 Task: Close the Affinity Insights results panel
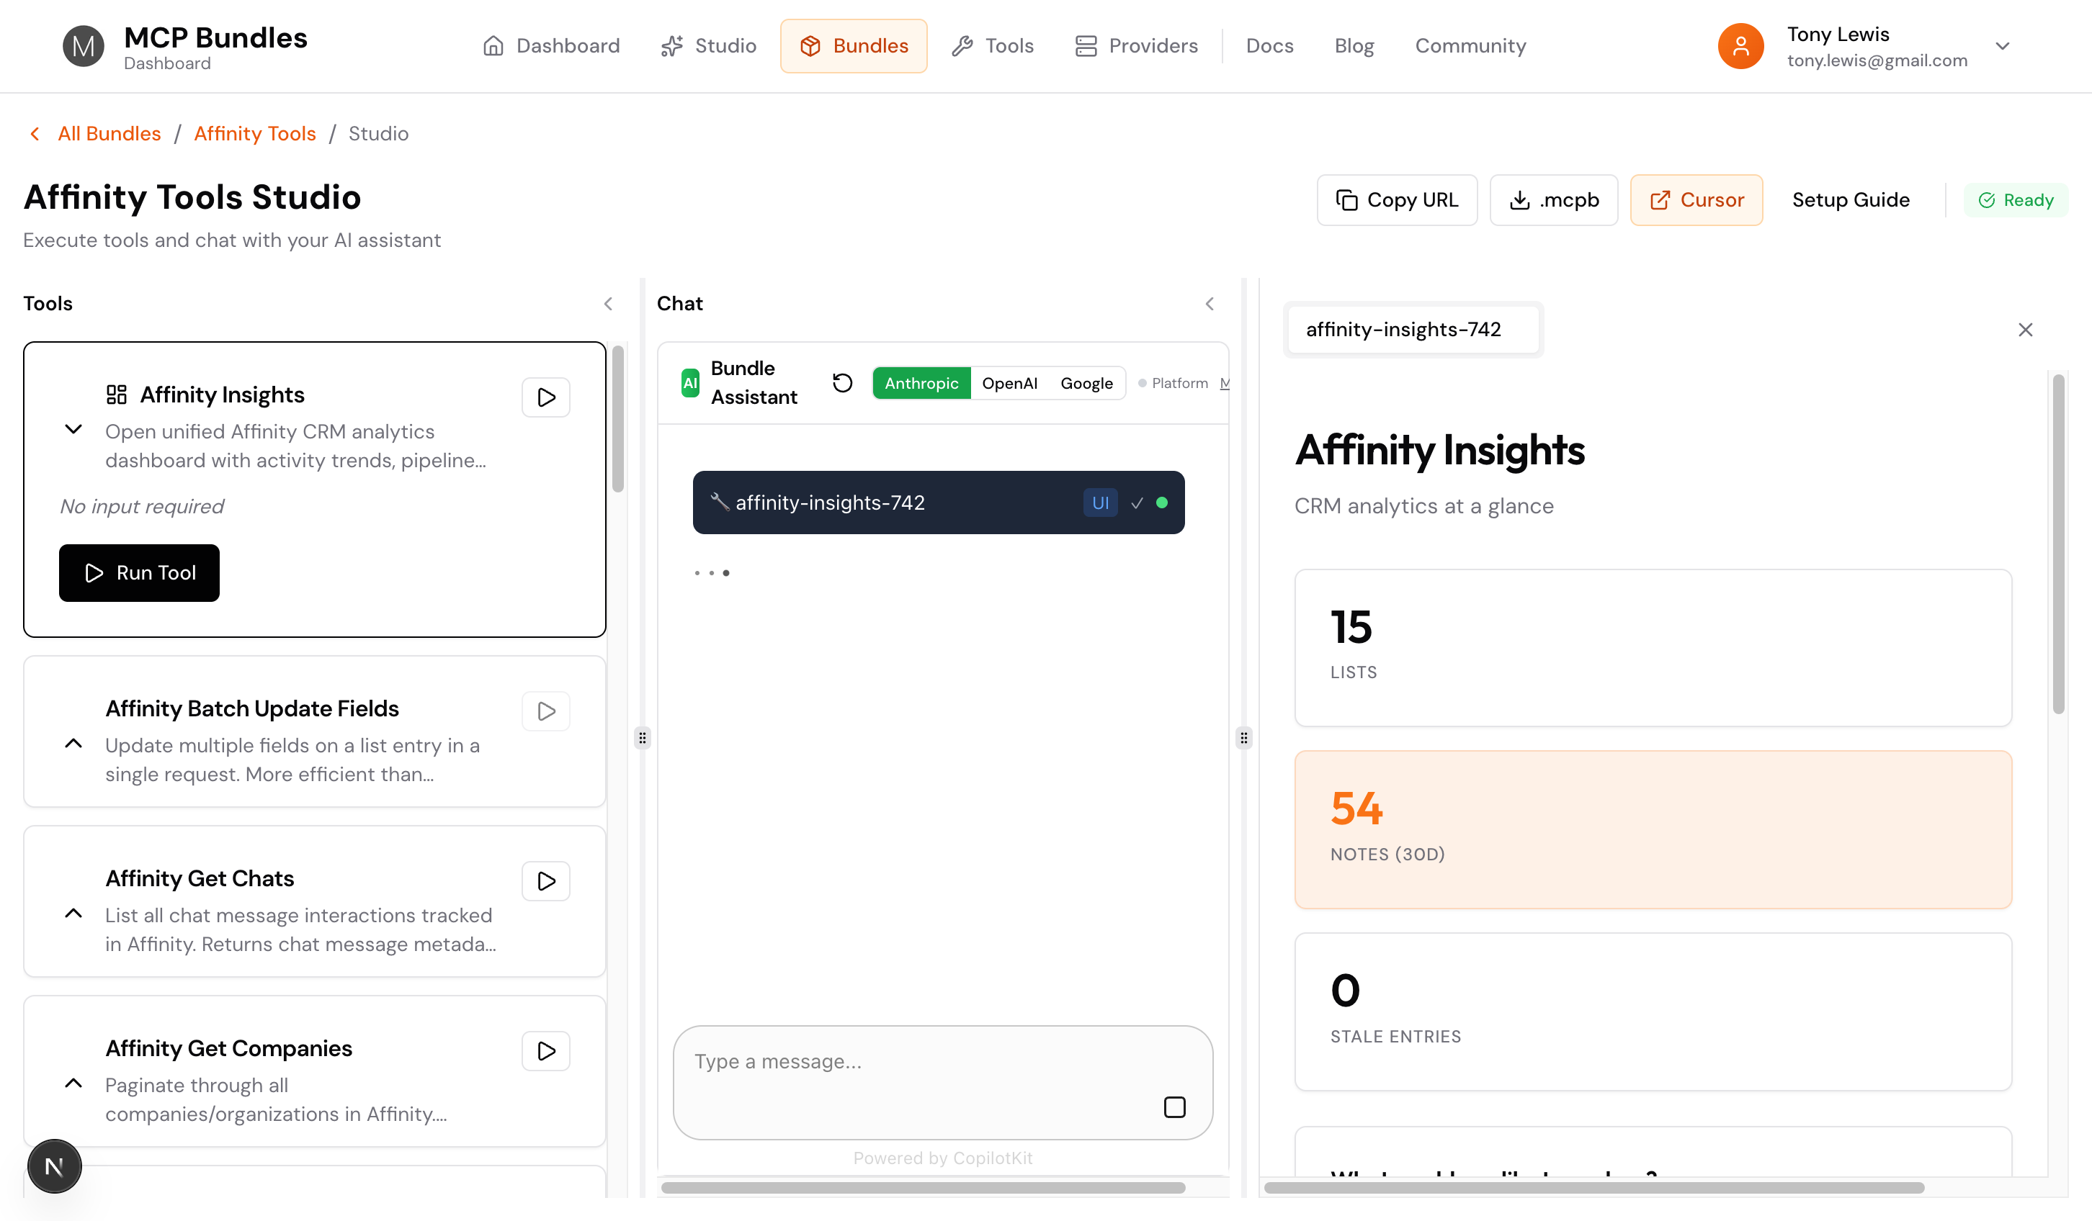pyautogui.click(x=2026, y=329)
